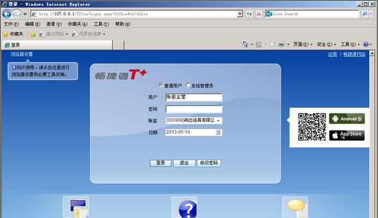Open the 建议网站 favorites link

[54, 34]
